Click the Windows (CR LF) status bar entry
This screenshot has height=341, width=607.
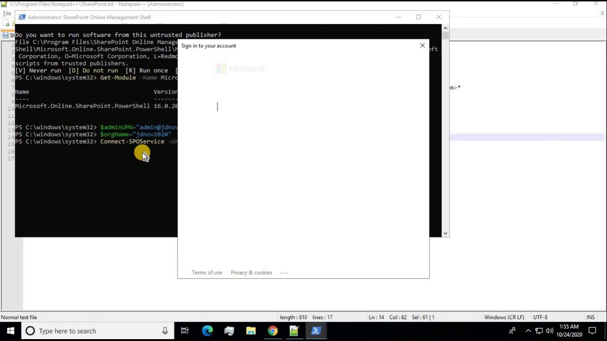(504, 317)
